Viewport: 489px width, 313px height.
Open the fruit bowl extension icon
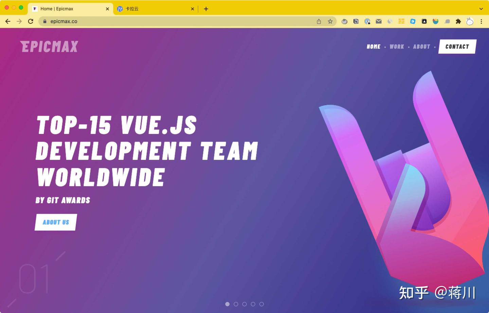pyautogui.click(x=436, y=21)
